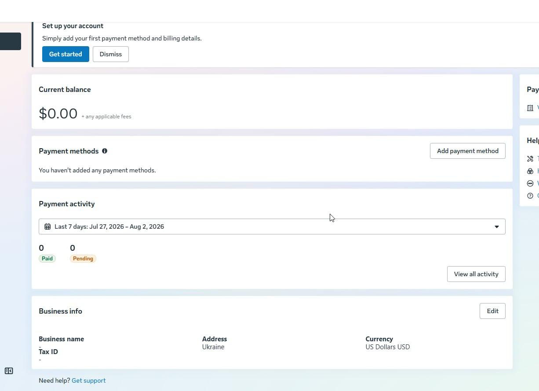Click the sidebar collapse panel icon at bottom left
539x391 pixels.
9,371
